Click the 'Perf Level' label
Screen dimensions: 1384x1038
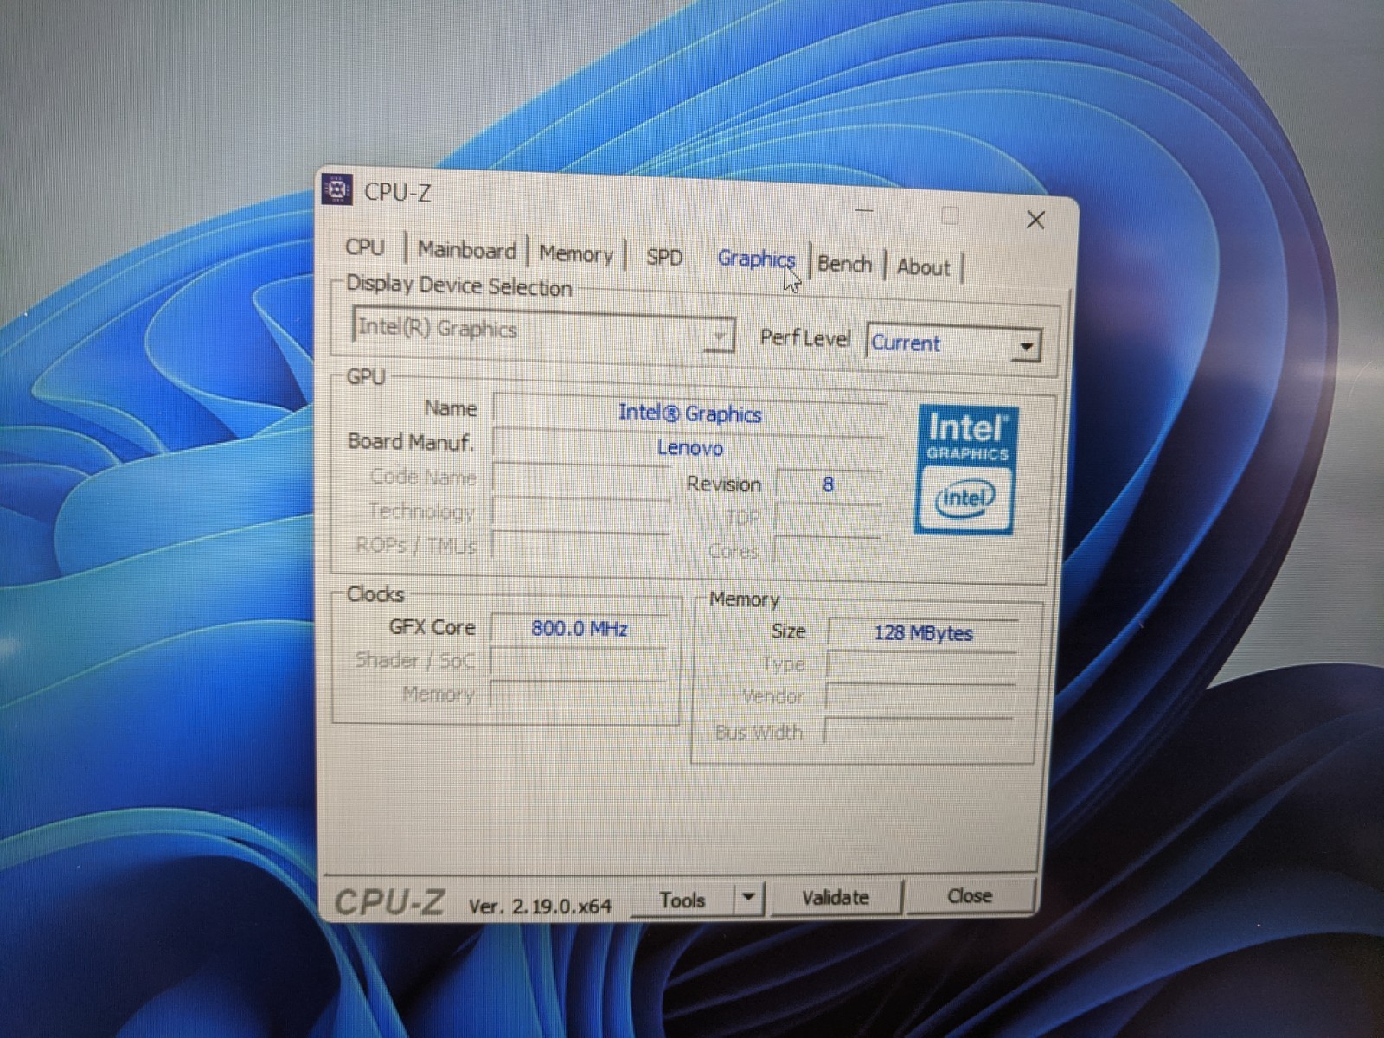[804, 337]
